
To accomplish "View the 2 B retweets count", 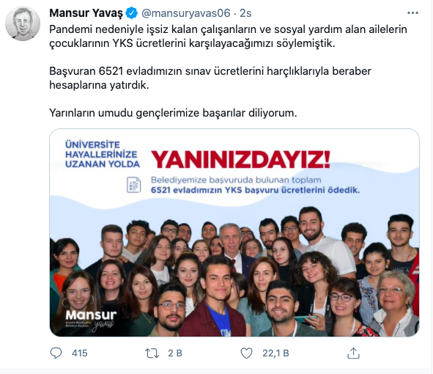I will pos(175,353).
